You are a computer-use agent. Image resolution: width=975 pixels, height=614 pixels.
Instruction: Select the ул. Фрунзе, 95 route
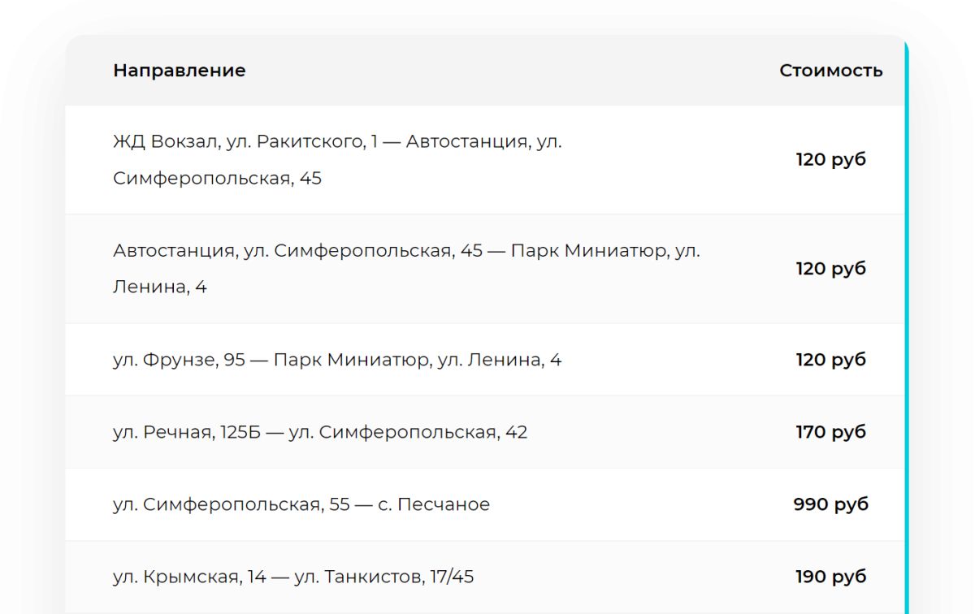336,360
